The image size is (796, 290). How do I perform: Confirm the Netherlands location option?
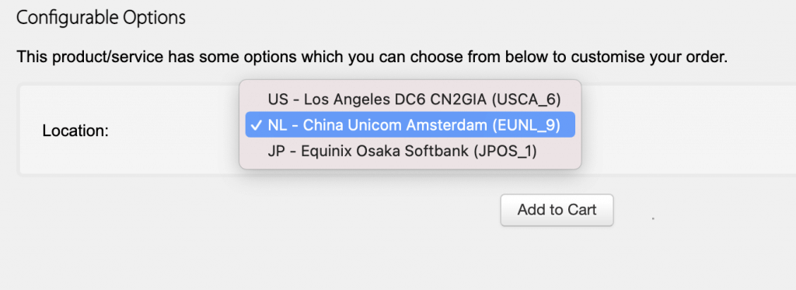(410, 125)
